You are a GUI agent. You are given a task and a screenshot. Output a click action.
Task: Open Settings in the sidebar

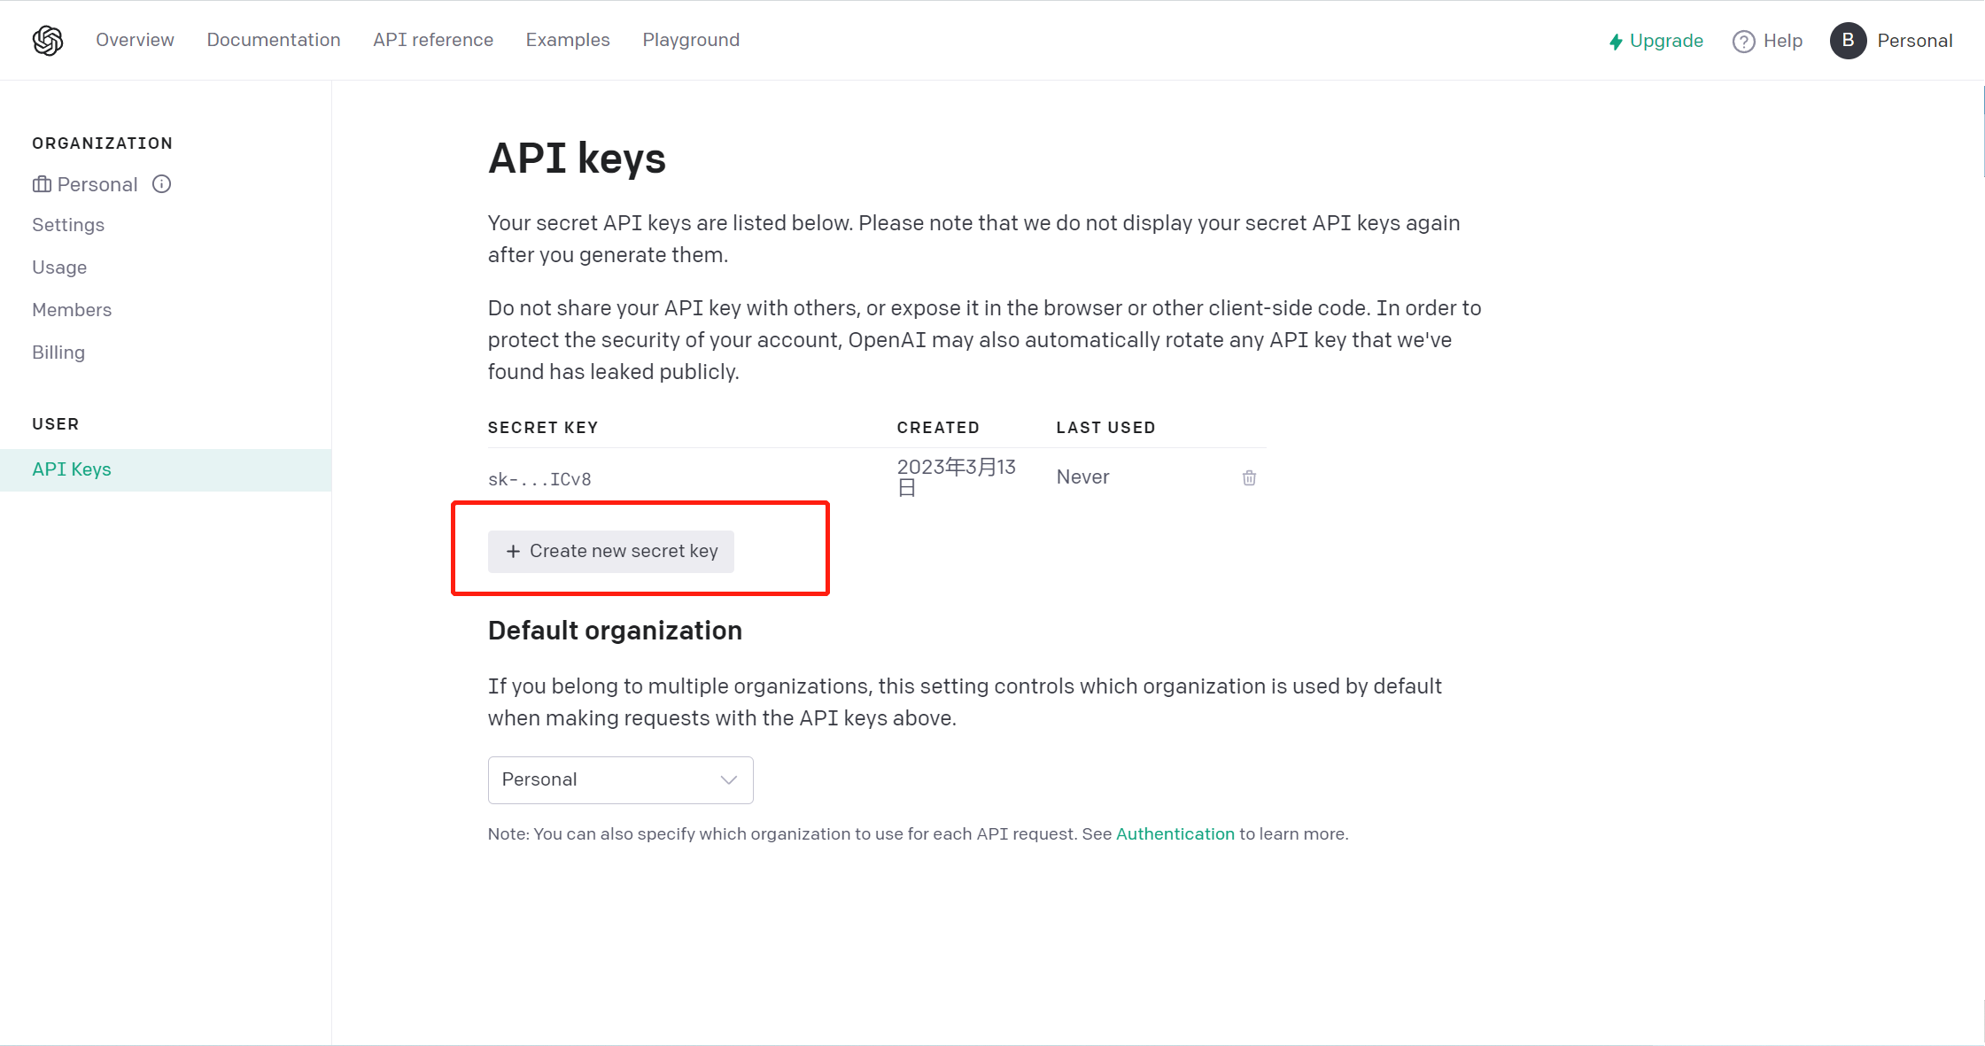(68, 225)
